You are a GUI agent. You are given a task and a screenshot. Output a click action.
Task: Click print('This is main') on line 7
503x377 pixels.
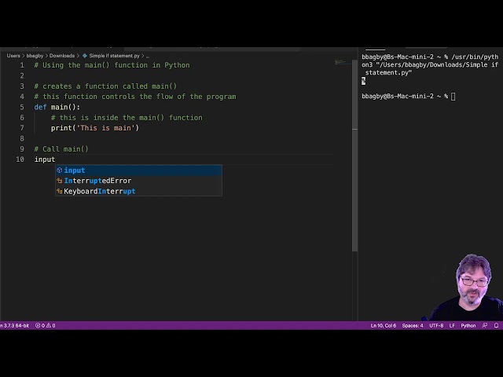coord(95,128)
